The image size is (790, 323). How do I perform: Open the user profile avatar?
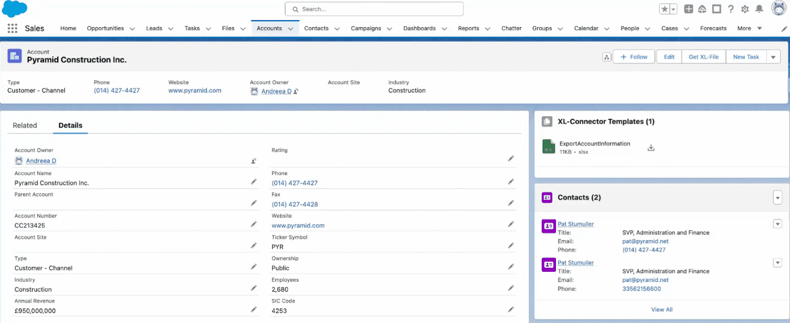click(779, 8)
